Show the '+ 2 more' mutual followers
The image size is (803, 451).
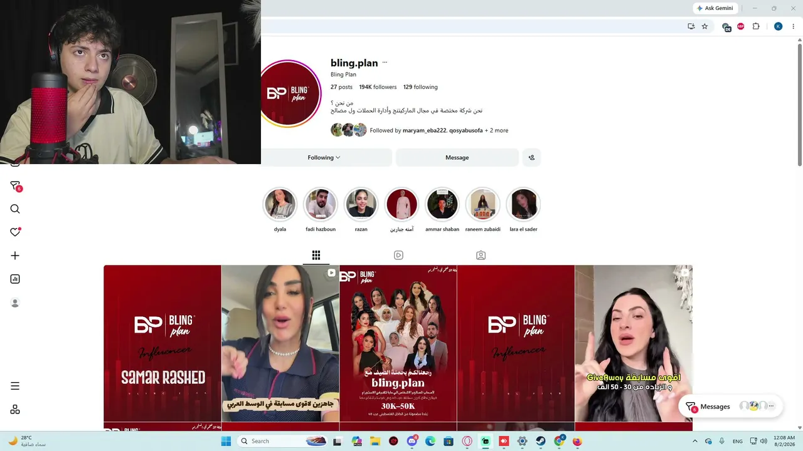497,130
